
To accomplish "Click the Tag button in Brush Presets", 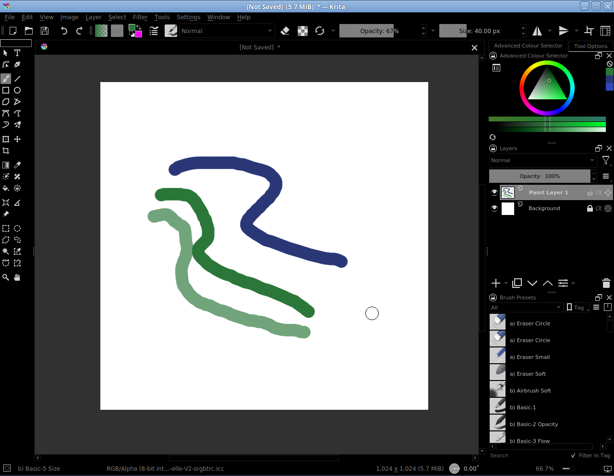I will [x=578, y=308].
